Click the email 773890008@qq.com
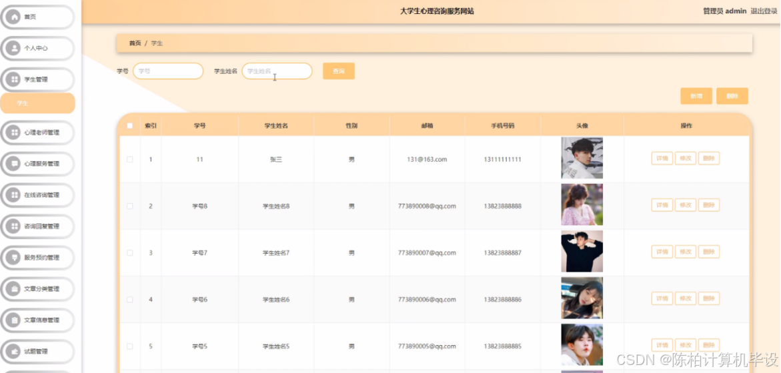 [427, 206]
